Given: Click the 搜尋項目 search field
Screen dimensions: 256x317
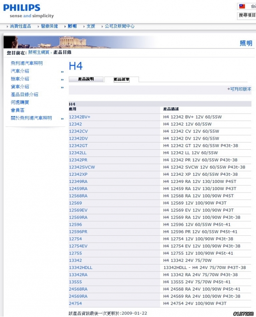Looking at the screenshot, I should [x=247, y=15].
